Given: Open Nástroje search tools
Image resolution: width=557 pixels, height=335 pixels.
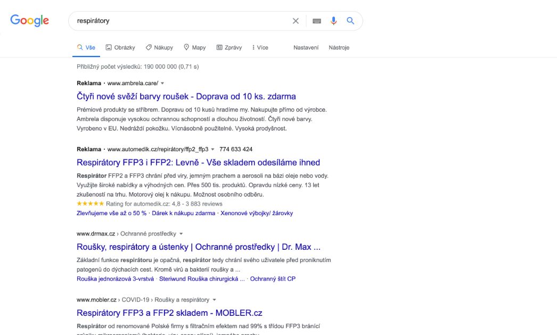Looking at the screenshot, I should click(x=339, y=47).
